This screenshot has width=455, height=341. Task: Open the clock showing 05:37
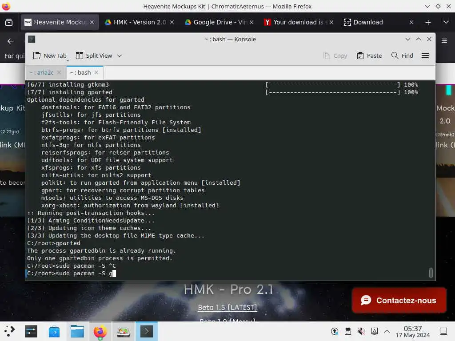[x=413, y=331]
